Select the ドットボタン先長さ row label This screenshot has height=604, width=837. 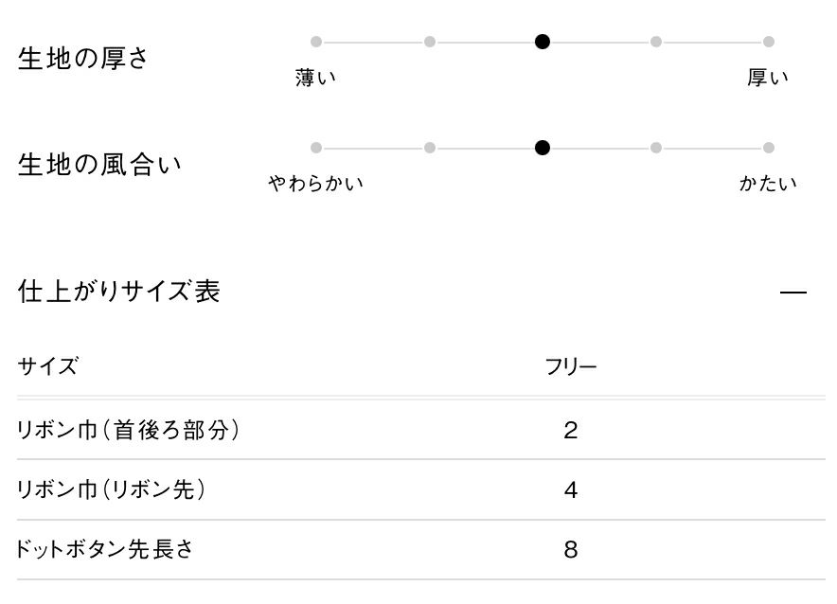coord(105,550)
